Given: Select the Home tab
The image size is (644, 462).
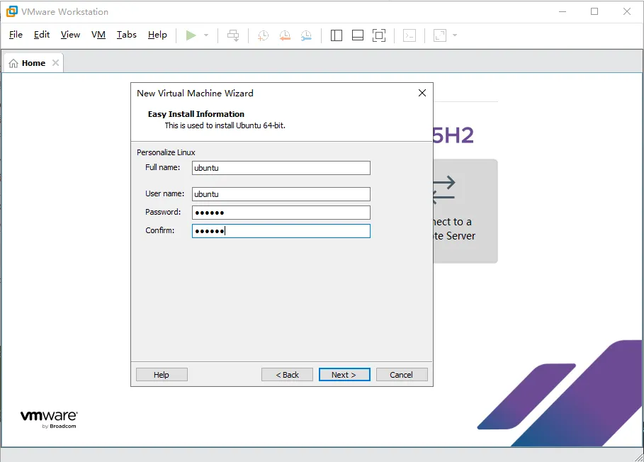Looking at the screenshot, I should tap(34, 63).
